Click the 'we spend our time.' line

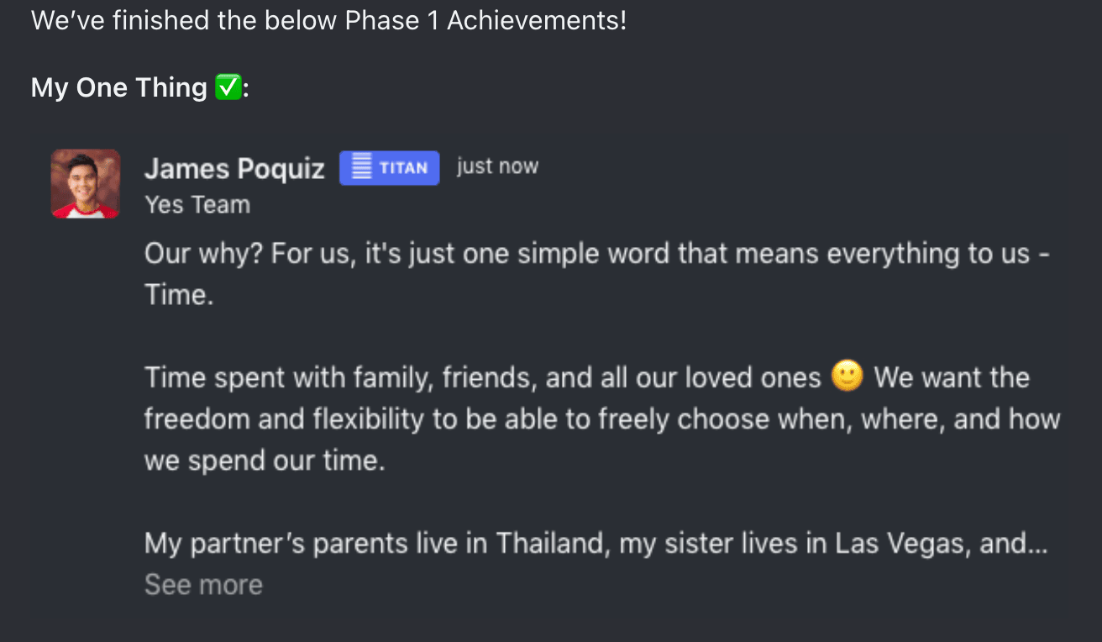(265, 461)
